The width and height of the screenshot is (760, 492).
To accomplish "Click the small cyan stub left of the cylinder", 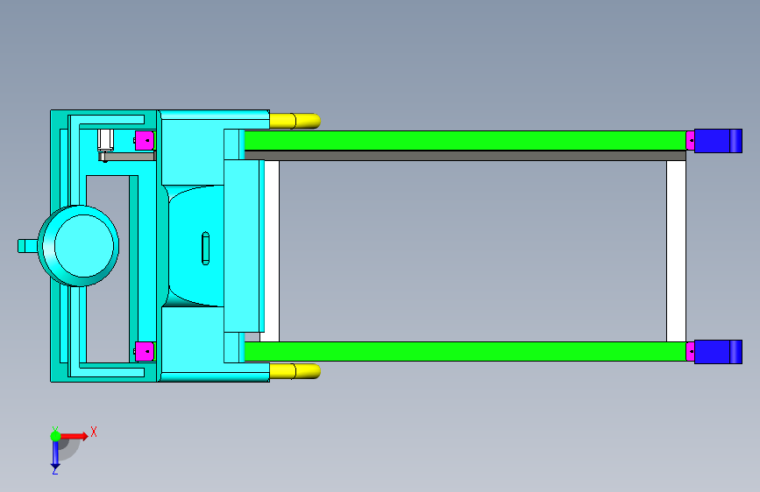I will click(x=28, y=246).
